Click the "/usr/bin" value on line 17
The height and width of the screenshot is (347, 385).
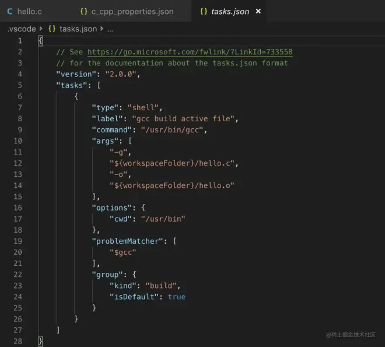163,219
